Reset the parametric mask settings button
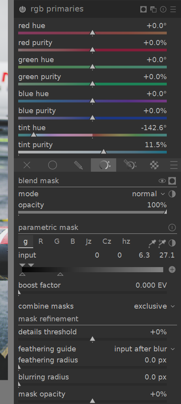The image size is (181, 404). pos(172,228)
